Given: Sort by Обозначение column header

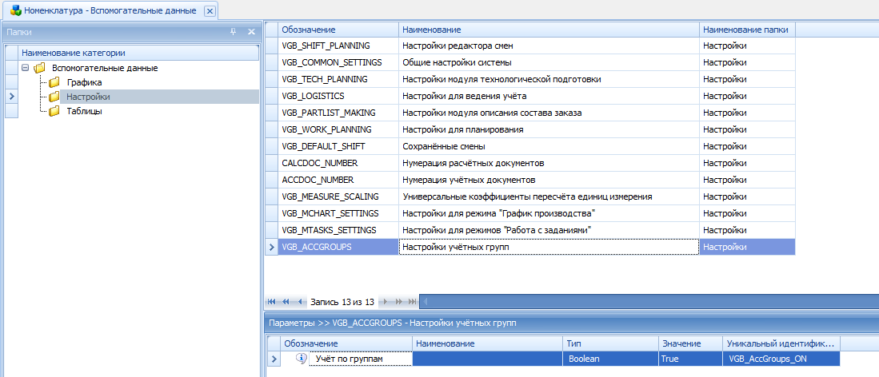Looking at the screenshot, I should coord(338,30).
